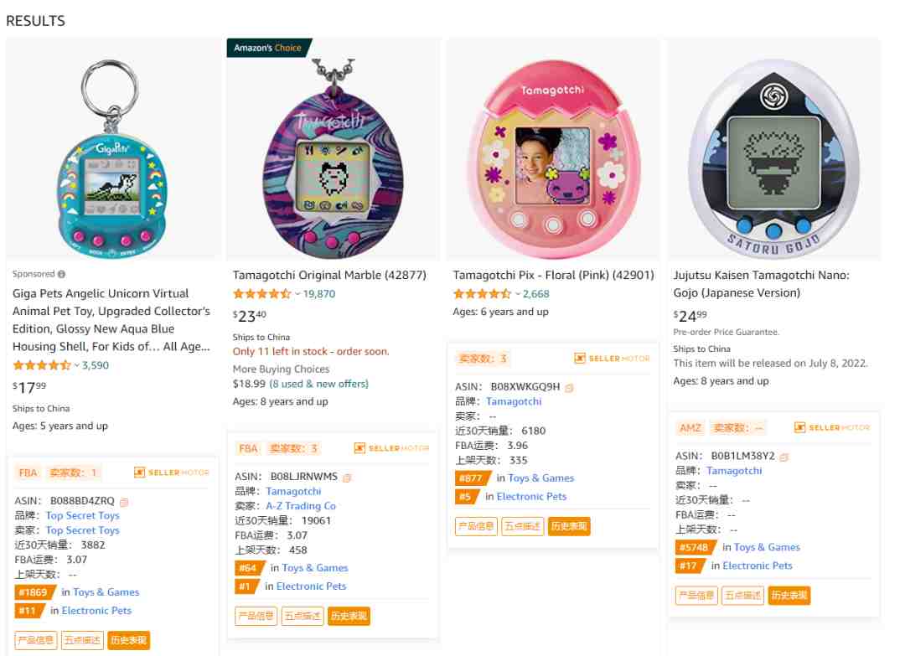Click the 19,870 ratings count link
Screen dimensions: 905x656
pyautogui.click(x=318, y=294)
